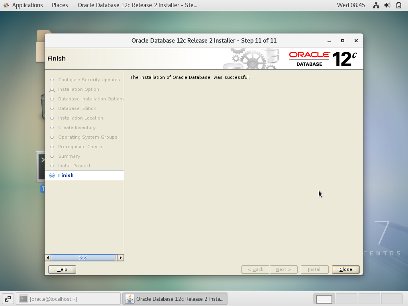Click the Database Edition step label
This screenshot has width=408, height=306.
[x=77, y=108]
